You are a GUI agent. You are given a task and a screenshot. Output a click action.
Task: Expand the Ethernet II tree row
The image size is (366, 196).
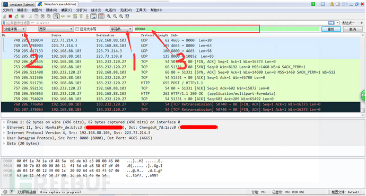click(4, 128)
